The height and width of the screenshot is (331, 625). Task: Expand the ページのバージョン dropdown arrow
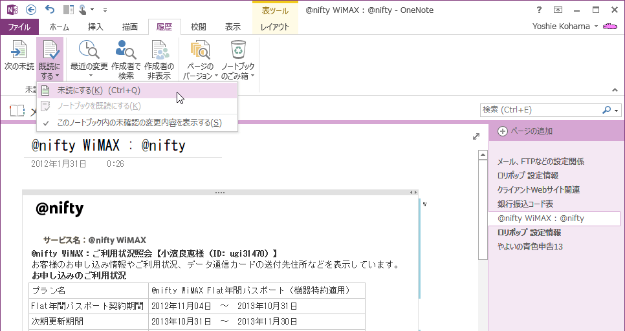coord(216,76)
